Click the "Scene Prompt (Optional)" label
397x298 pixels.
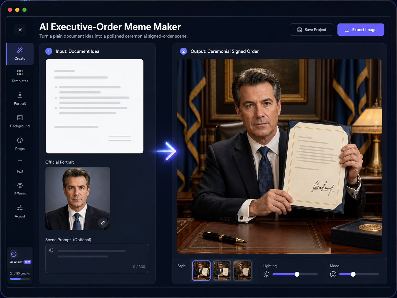[68, 240]
